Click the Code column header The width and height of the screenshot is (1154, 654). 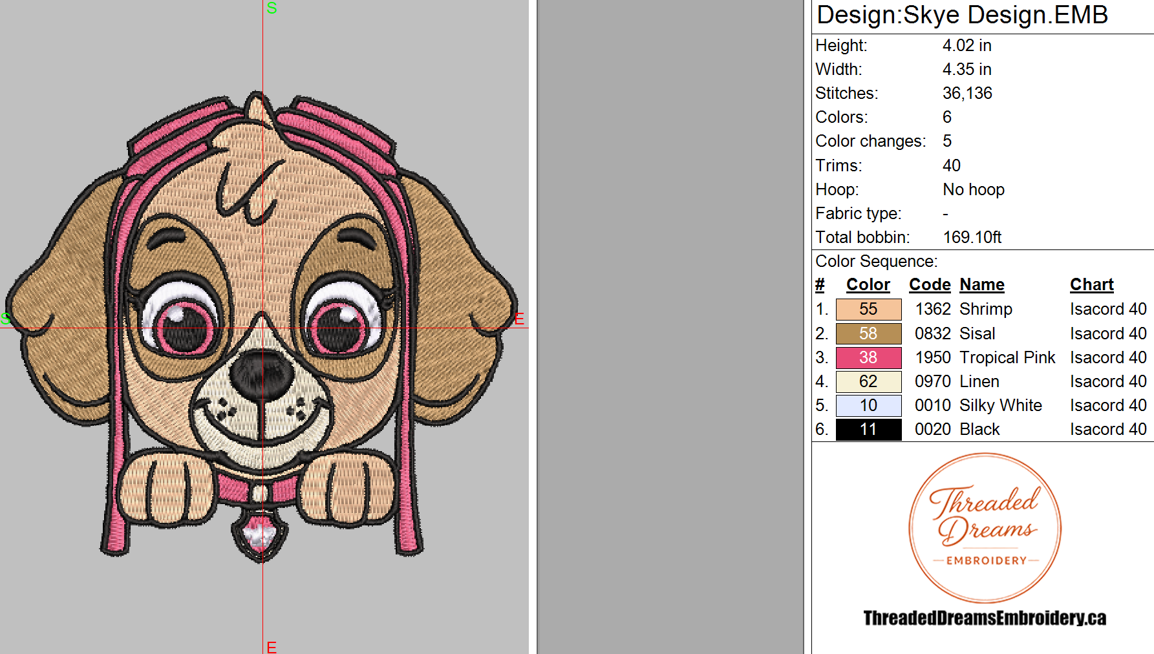point(930,285)
